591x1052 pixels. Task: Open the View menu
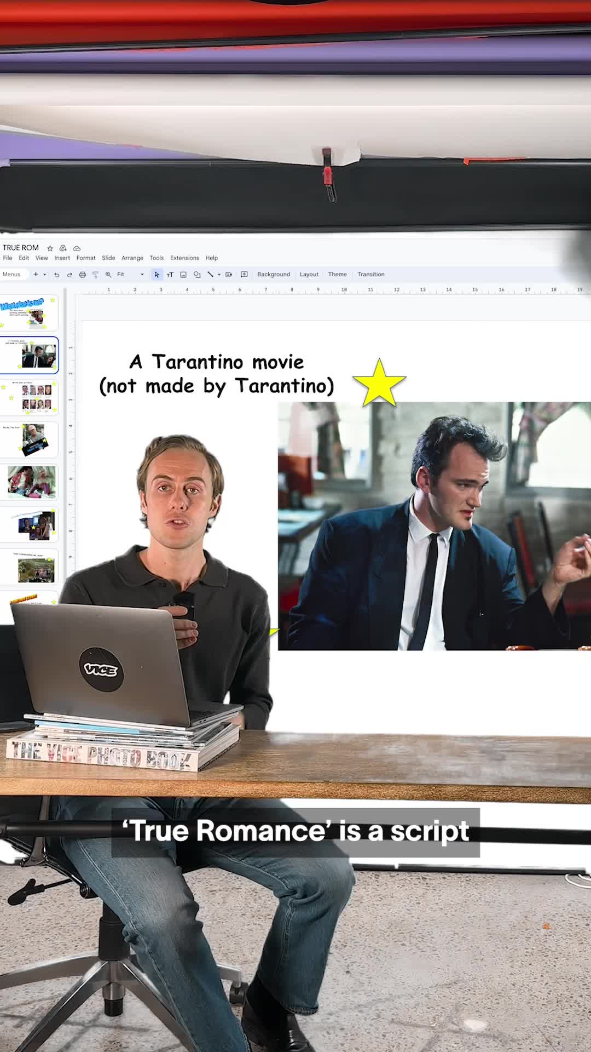[42, 258]
